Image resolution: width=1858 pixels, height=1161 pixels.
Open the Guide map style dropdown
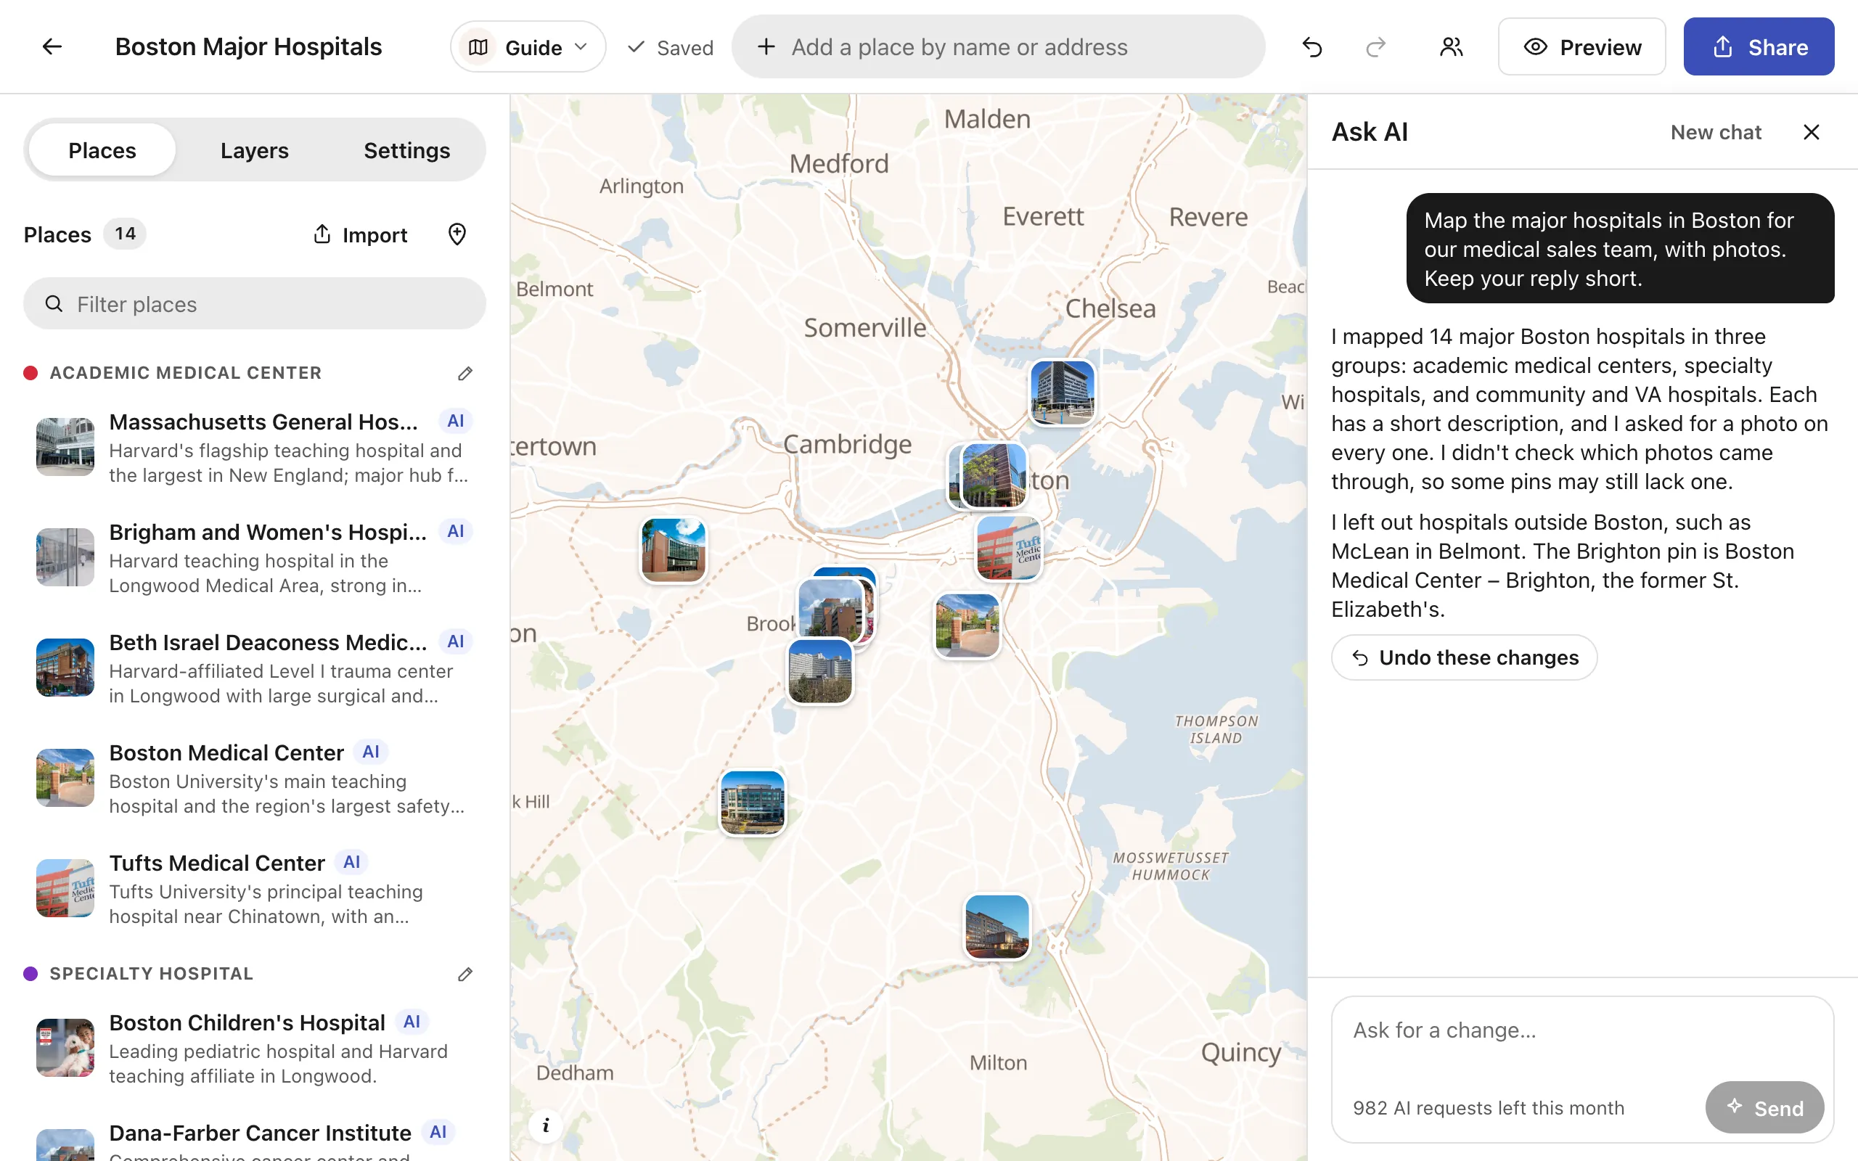pos(528,47)
